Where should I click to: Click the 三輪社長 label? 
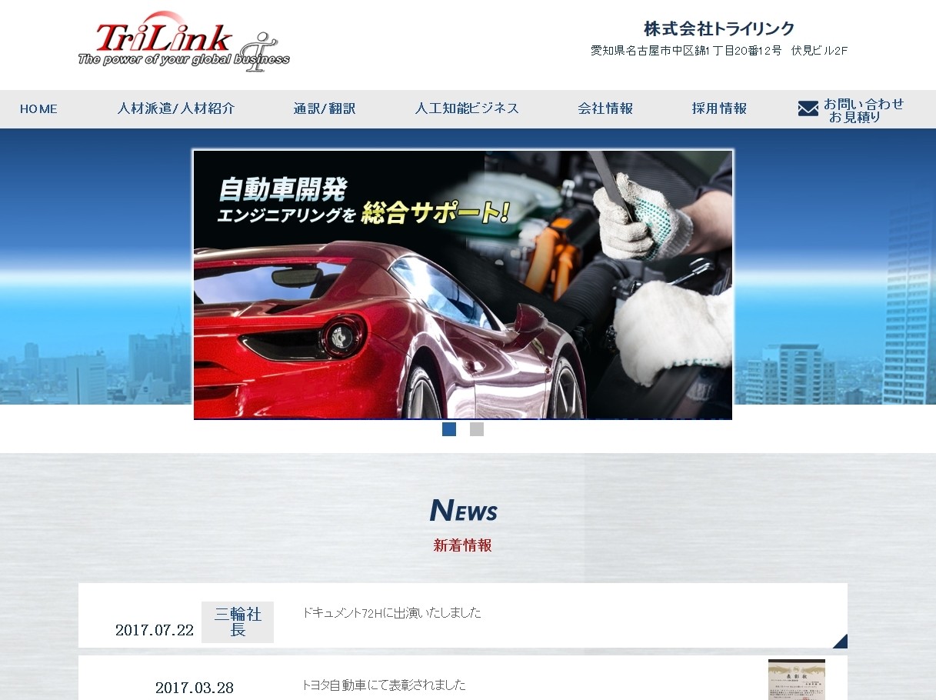point(237,622)
